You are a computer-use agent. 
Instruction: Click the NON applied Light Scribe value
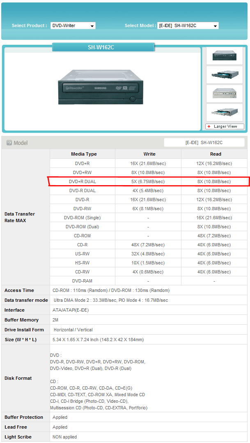[x=65, y=437]
